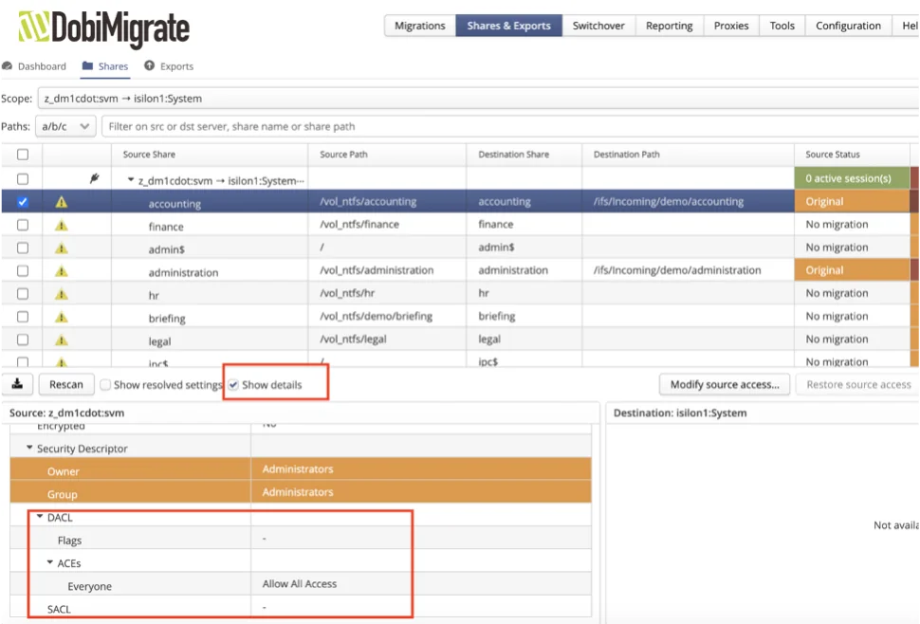Click the warning icon in the finance row
Image resolution: width=920 pixels, height=624 pixels.
click(x=62, y=226)
